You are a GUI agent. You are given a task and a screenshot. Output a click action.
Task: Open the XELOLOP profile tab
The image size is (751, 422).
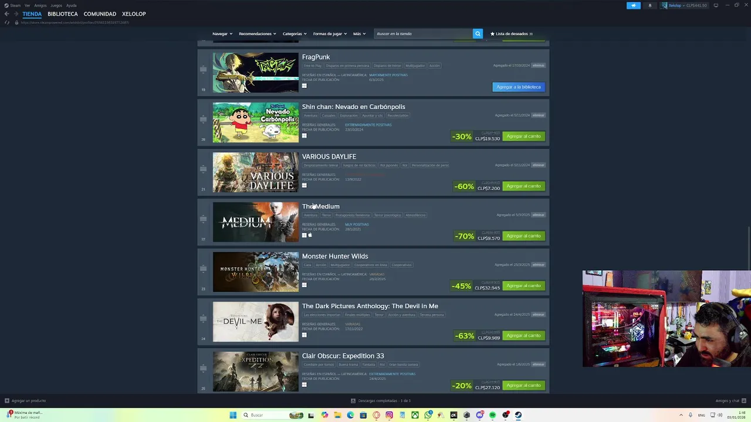(x=134, y=14)
